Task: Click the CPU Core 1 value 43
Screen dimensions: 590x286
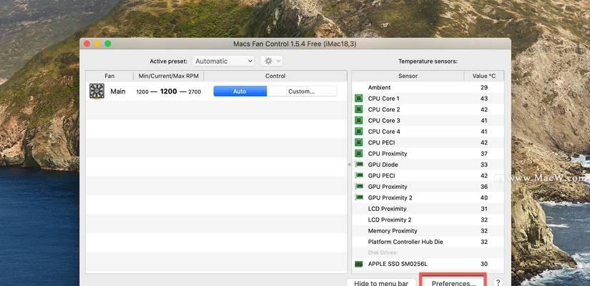Action: click(x=484, y=99)
